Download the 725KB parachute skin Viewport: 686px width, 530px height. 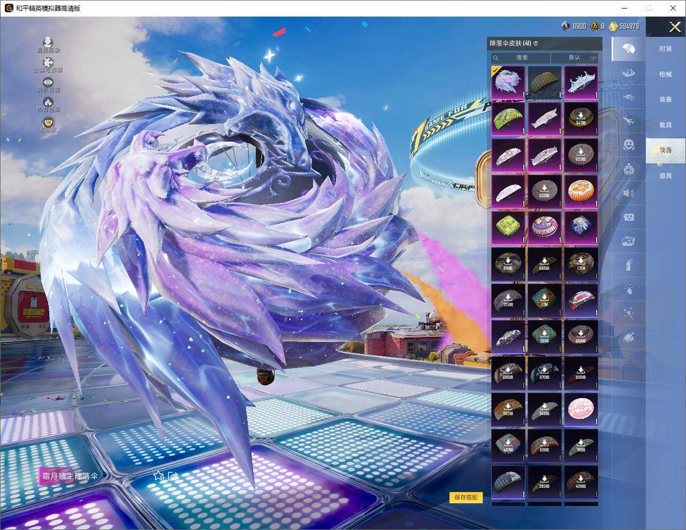point(508,300)
